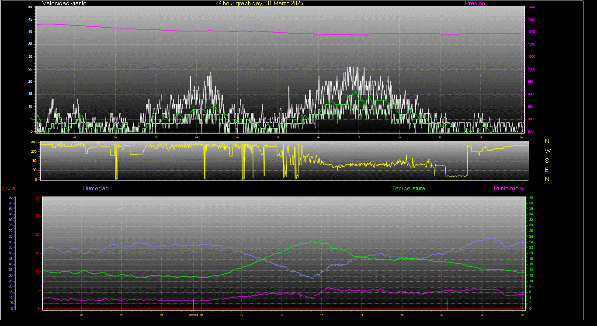Click the 'N' compass label directly above 'W'
The width and height of the screenshot is (597, 326).
coord(548,141)
